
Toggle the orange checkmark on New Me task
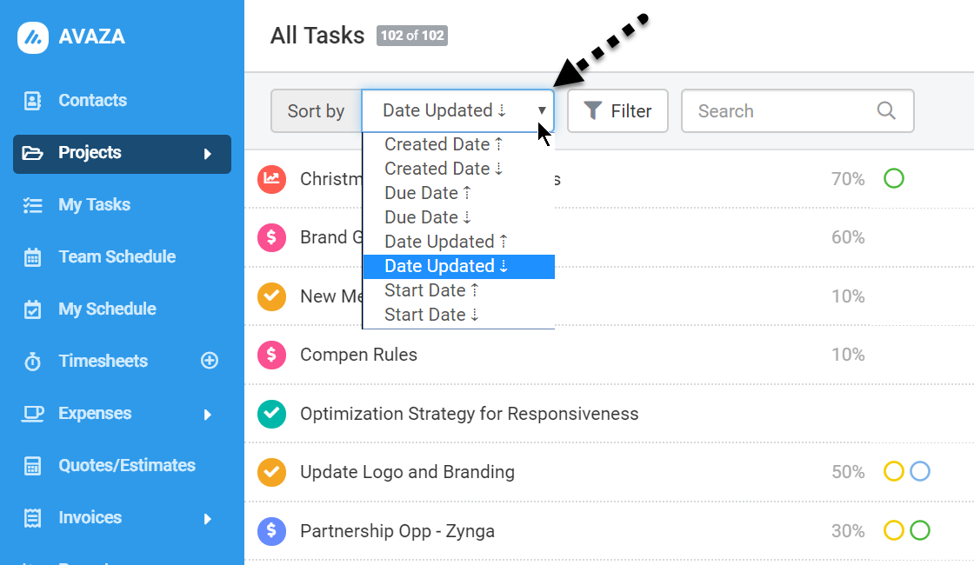point(271,296)
